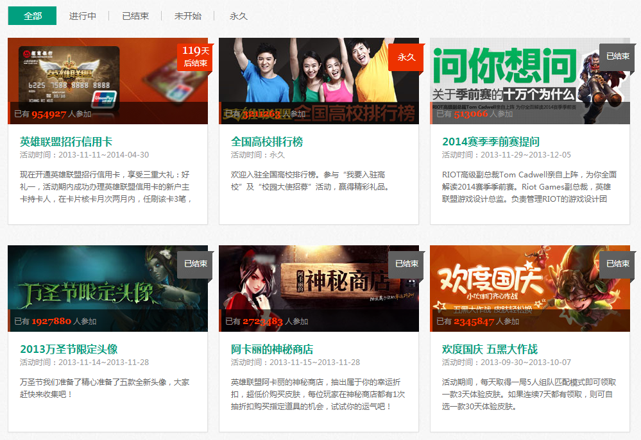Click the red 永久 badge on 全国高校排行榜 card
This screenshot has height=440, width=641.
(406, 57)
